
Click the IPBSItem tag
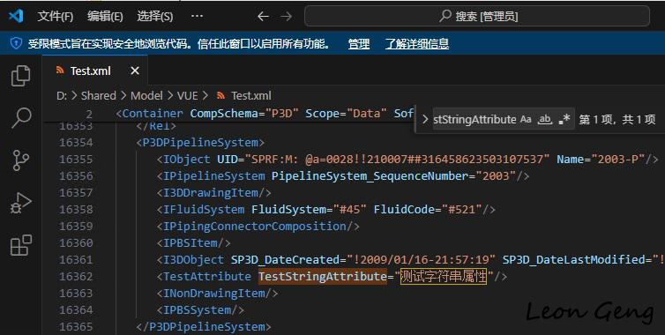[x=193, y=243]
